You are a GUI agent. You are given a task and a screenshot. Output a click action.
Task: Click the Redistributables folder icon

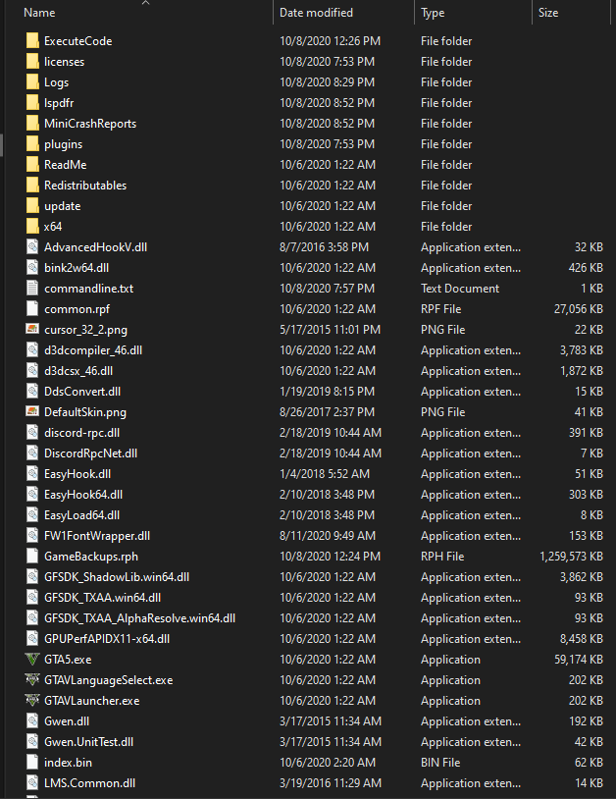coord(32,186)
